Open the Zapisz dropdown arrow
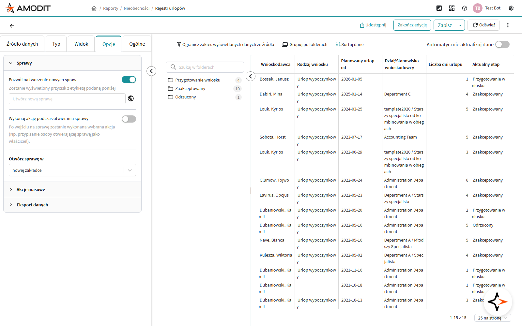This screenshot has height=326, width=522. coord(460,25)
